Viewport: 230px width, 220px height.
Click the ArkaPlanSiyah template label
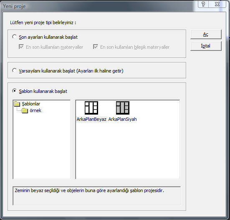tap(122, 119)
